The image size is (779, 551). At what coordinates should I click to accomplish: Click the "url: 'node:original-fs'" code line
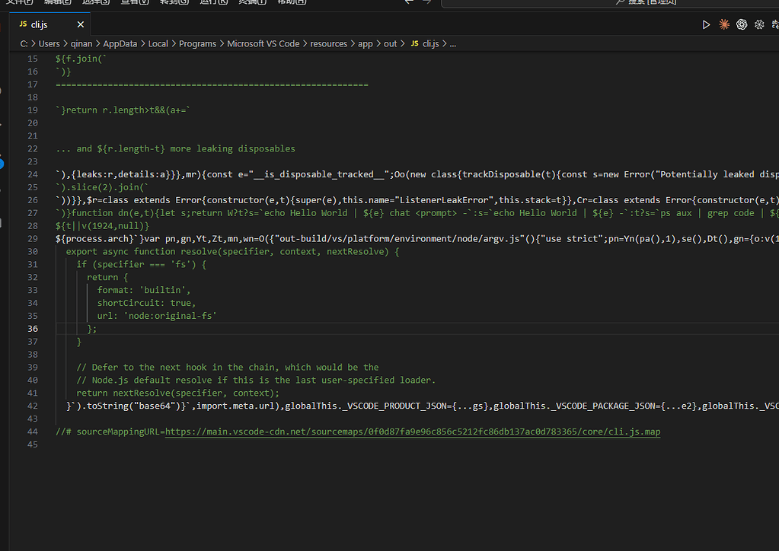click(157, 316)
